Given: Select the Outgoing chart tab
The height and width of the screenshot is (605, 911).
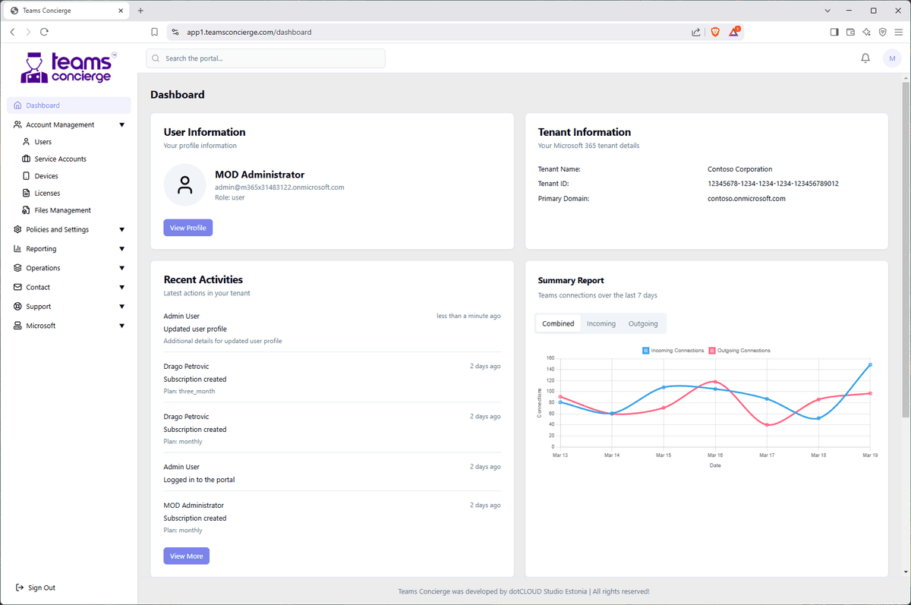Looking at the screenshot, I should (642, 323).
